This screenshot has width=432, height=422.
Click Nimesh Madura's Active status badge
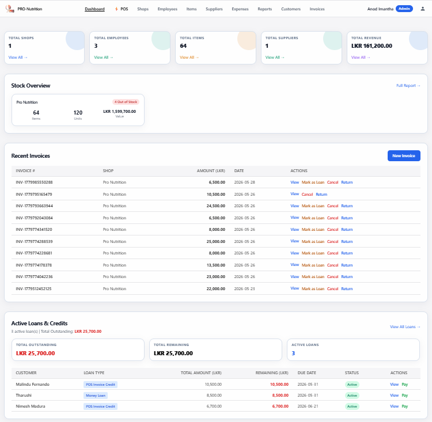click(x=352, y=406)
